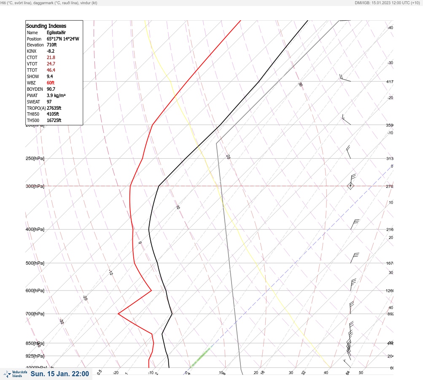Click the TTOT value 46.4
The width and height of the screenshot is (423, 380).
[x=51, y=70]
